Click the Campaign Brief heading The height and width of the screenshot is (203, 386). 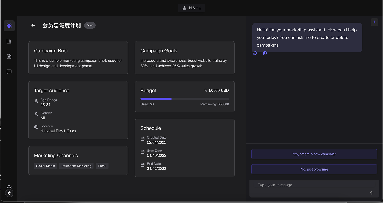pos(51,51)
